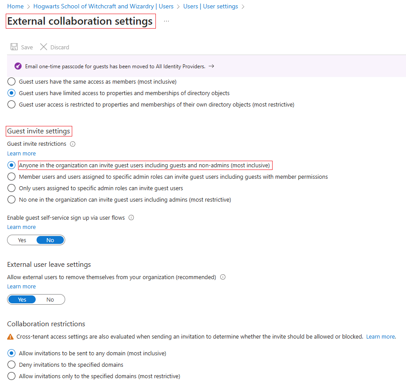Enable guest self-service sign up via user flows
The image size is (406, 387).
[x=22, y=240]
